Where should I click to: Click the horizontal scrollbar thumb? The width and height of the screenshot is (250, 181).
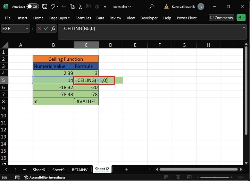[199, 169]
